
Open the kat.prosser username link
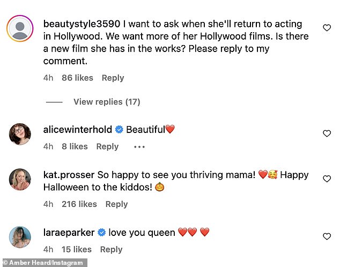[68, 175]
